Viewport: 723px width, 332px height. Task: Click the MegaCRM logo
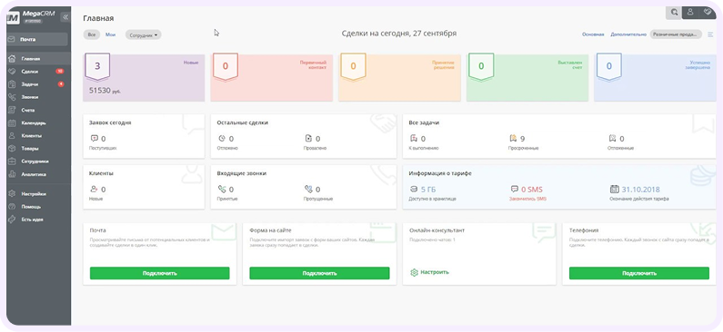click(x=31, y=17)
